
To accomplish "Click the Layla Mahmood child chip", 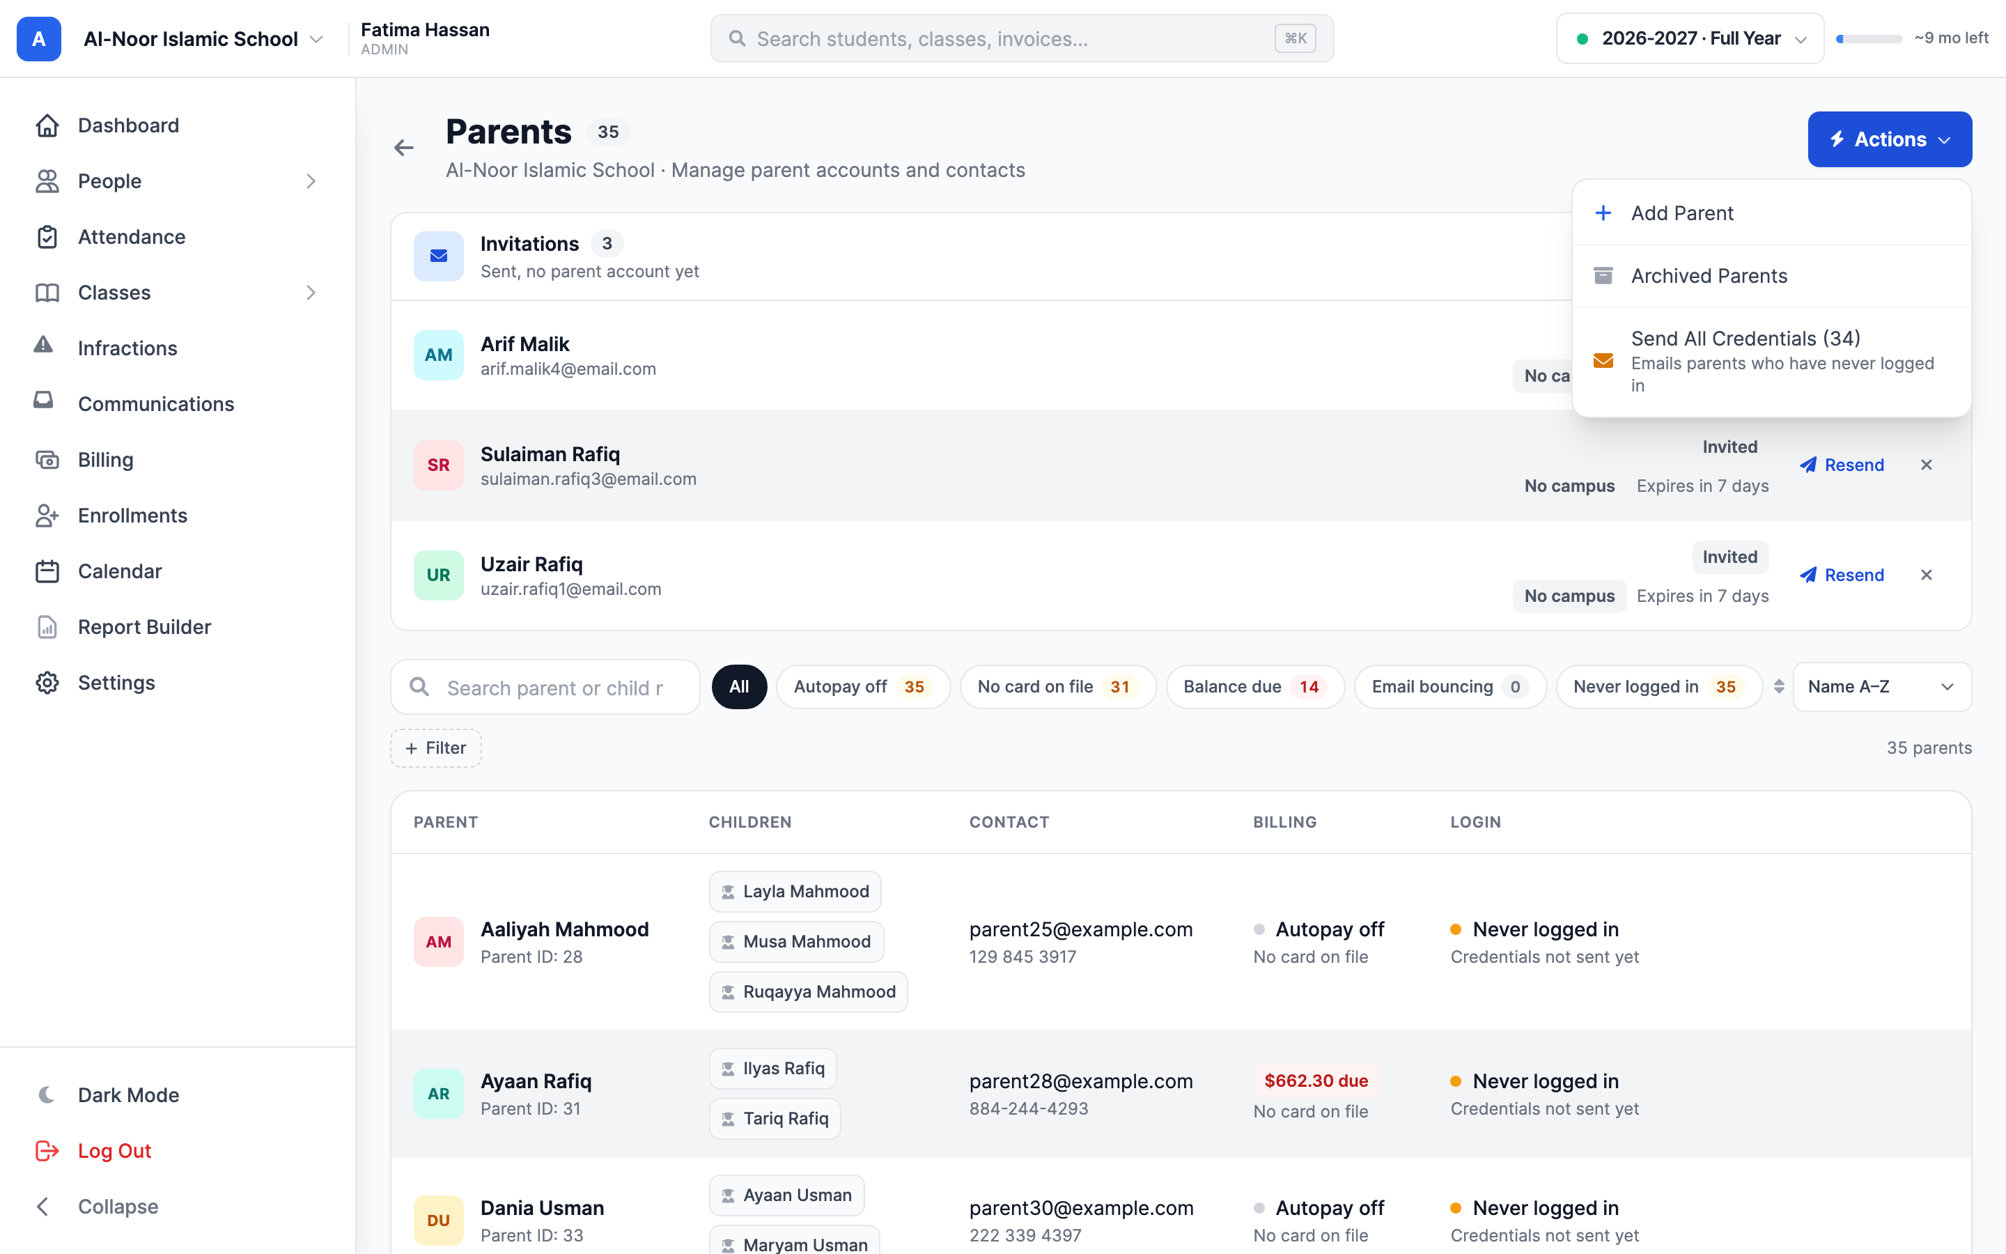I will 795,892.
